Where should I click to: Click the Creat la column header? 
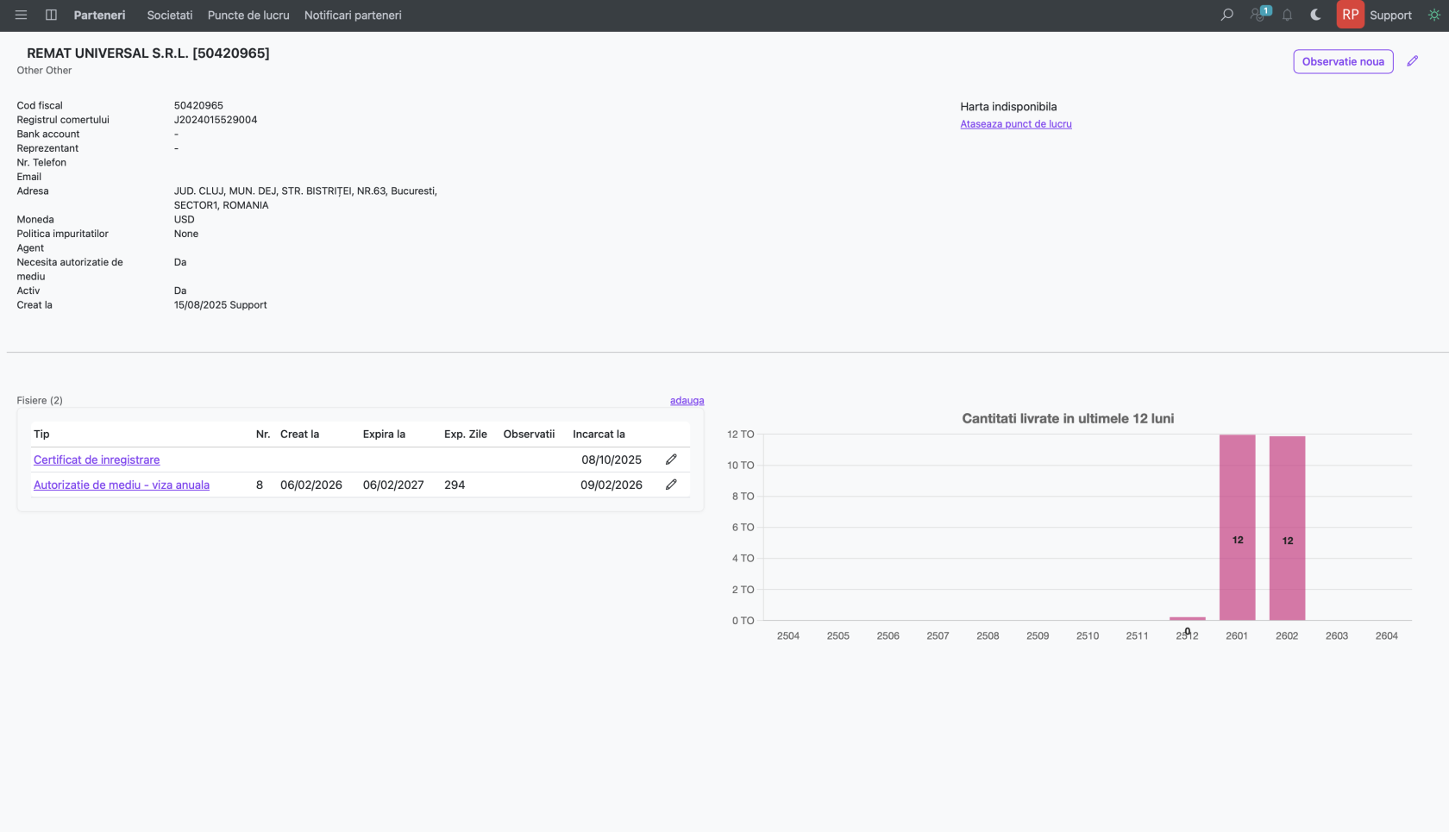(299, 434)
